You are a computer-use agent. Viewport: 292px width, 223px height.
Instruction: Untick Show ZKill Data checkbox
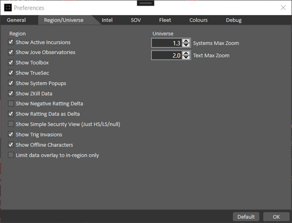[x=11, y=94]
